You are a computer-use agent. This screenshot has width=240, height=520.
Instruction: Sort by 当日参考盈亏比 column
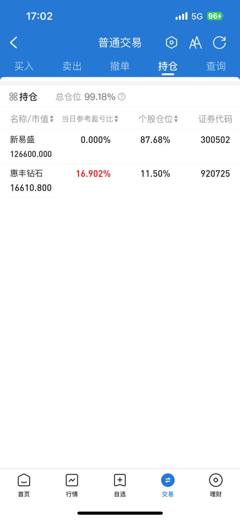90,119
